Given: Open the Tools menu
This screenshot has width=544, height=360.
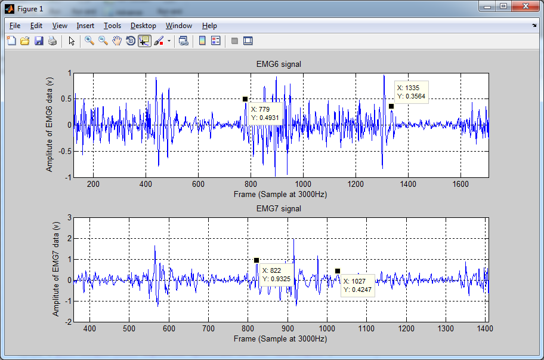Looking at the screenshot, I should point(112,26).
